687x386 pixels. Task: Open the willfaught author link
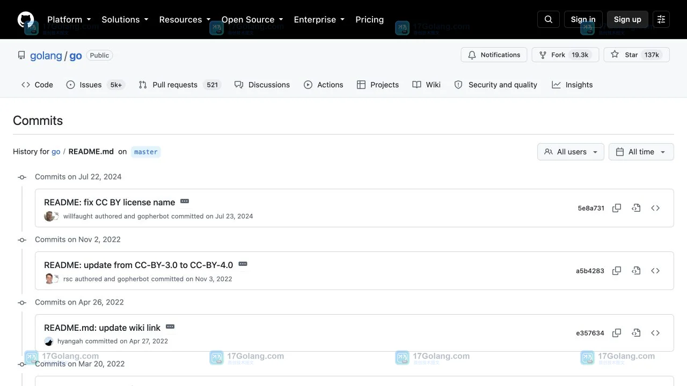tap(78, 216)
